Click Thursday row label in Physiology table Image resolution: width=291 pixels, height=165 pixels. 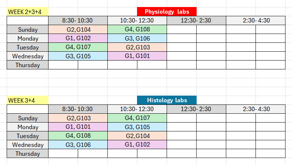[28, 65]
